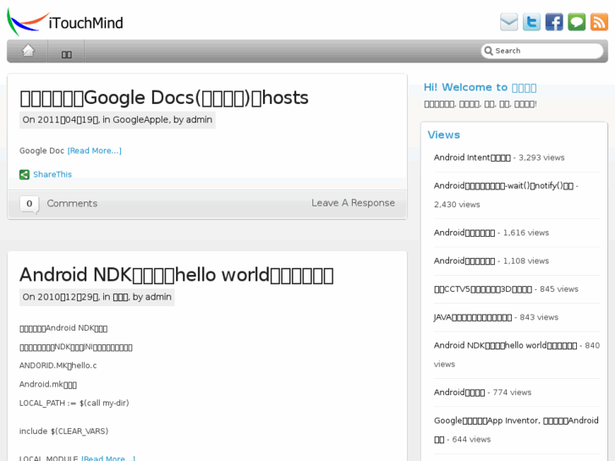Click the green comments feed icon

click(576, 22)
